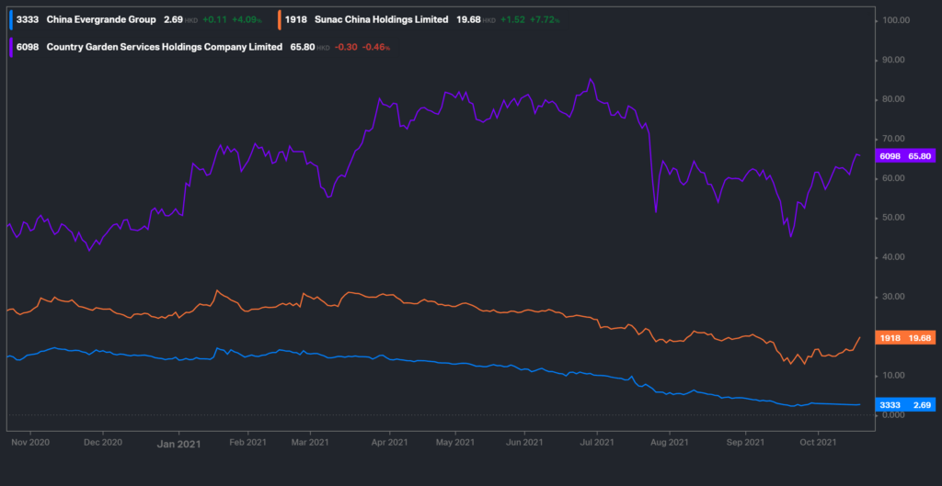Click the orange Sunac China color bar
942x486 pixels.
click(280, 20)
